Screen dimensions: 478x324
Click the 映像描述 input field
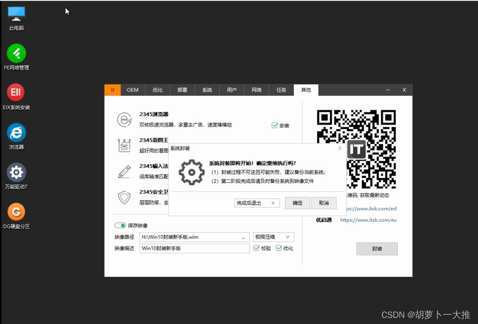(194, 248)
